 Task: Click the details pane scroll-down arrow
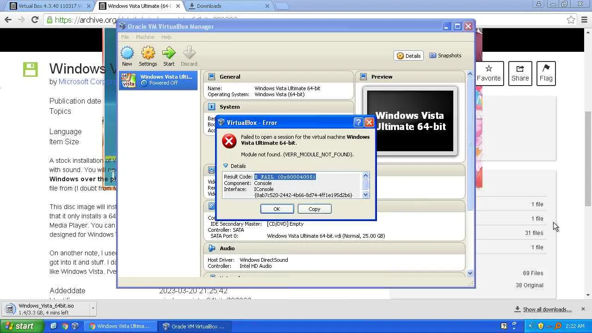470,273
